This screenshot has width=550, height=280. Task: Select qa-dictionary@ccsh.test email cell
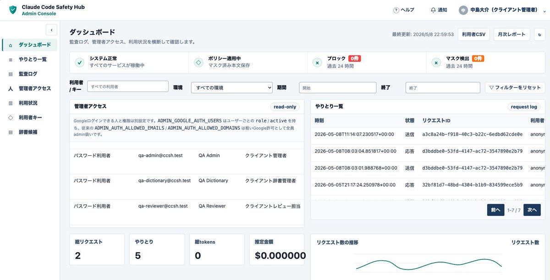pos(165,181)
